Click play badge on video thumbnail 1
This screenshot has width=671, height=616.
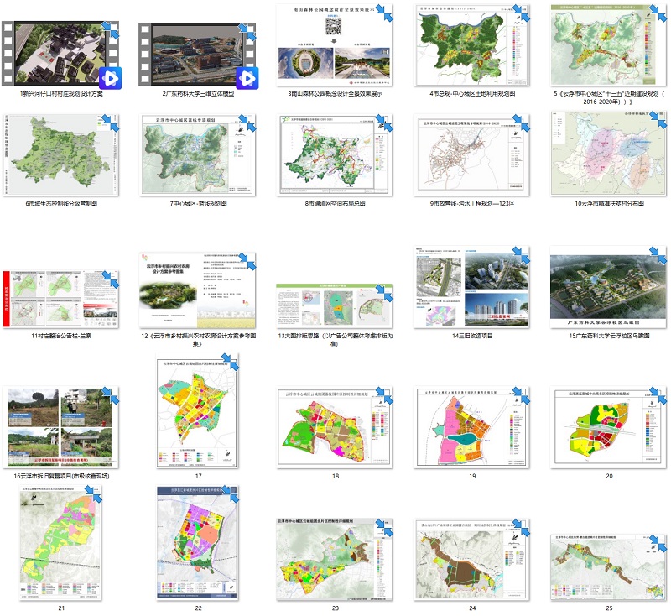click(x=110, y=78)
